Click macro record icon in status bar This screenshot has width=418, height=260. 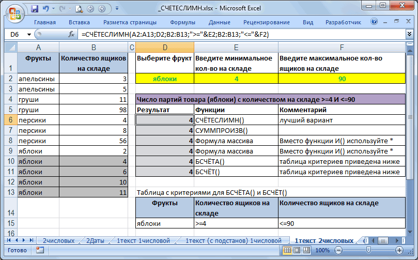point(40,250)
